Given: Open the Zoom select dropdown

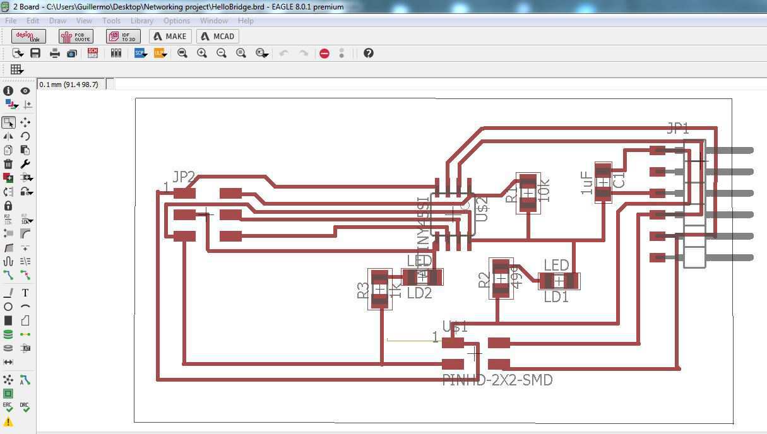Looking at the screenshot, I should pyautogui.click(x=262, y=54).
